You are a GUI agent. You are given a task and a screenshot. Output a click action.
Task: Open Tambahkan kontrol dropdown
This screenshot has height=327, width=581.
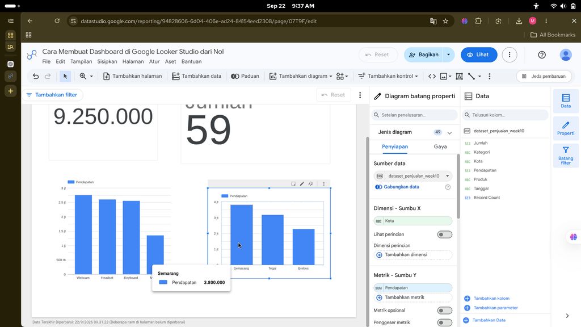388,76
